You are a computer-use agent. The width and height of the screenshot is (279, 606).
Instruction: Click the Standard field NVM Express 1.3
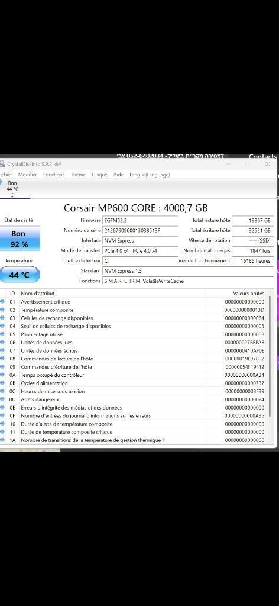point(188,271)
